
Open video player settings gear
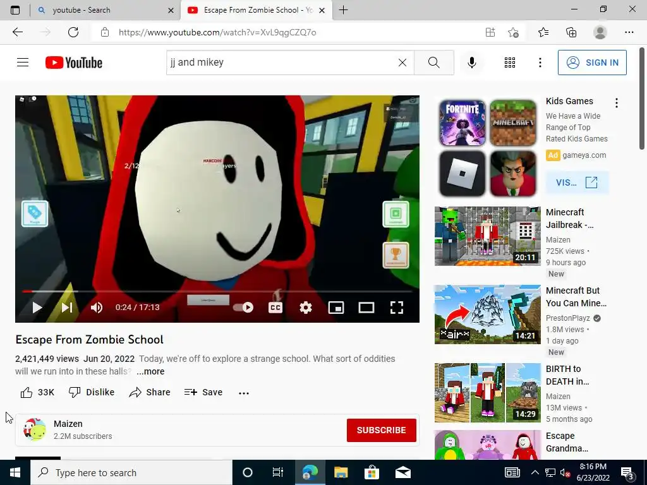point(305,308)
